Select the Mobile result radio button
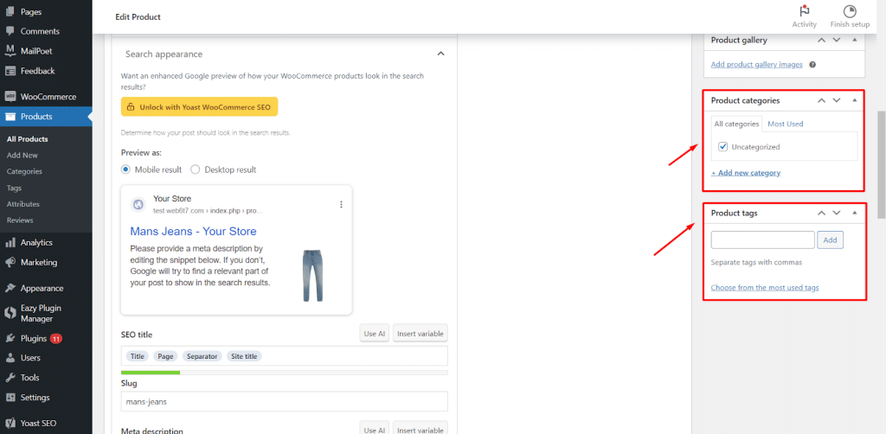 [x=125, y=169]
